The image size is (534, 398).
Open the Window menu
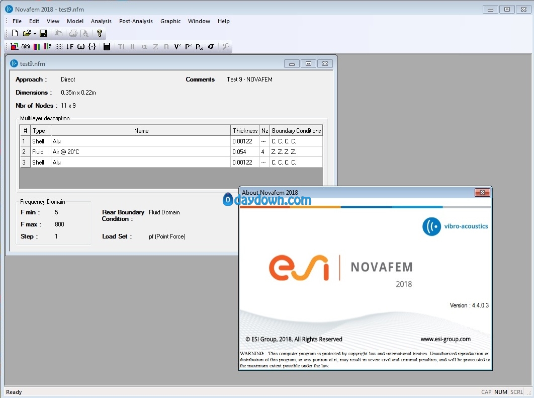199,21
